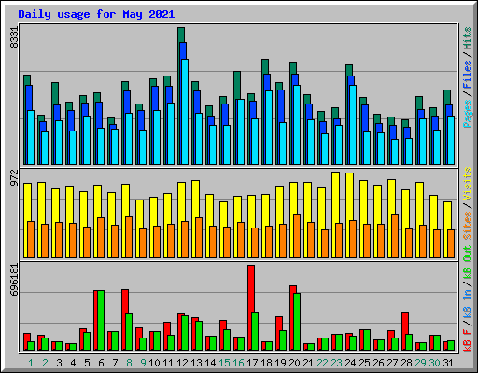Select day label 24 on the x-axis

[350, 363]
